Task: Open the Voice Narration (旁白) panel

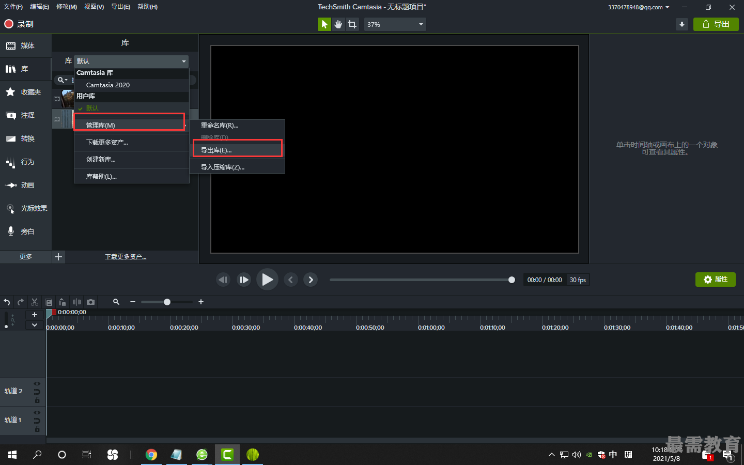Action: coord(26,231)
